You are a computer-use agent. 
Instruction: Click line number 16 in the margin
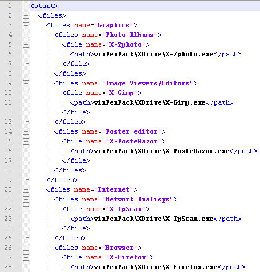8,151
